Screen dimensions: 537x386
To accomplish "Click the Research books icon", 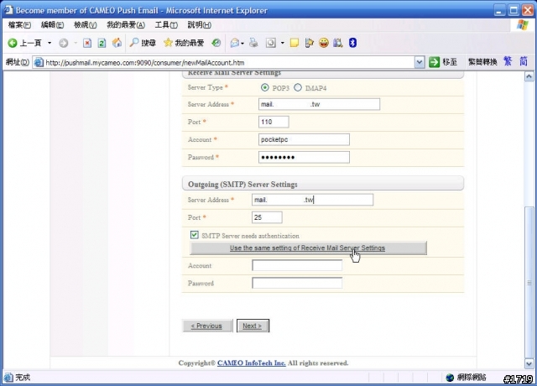I will click(338, 43).
